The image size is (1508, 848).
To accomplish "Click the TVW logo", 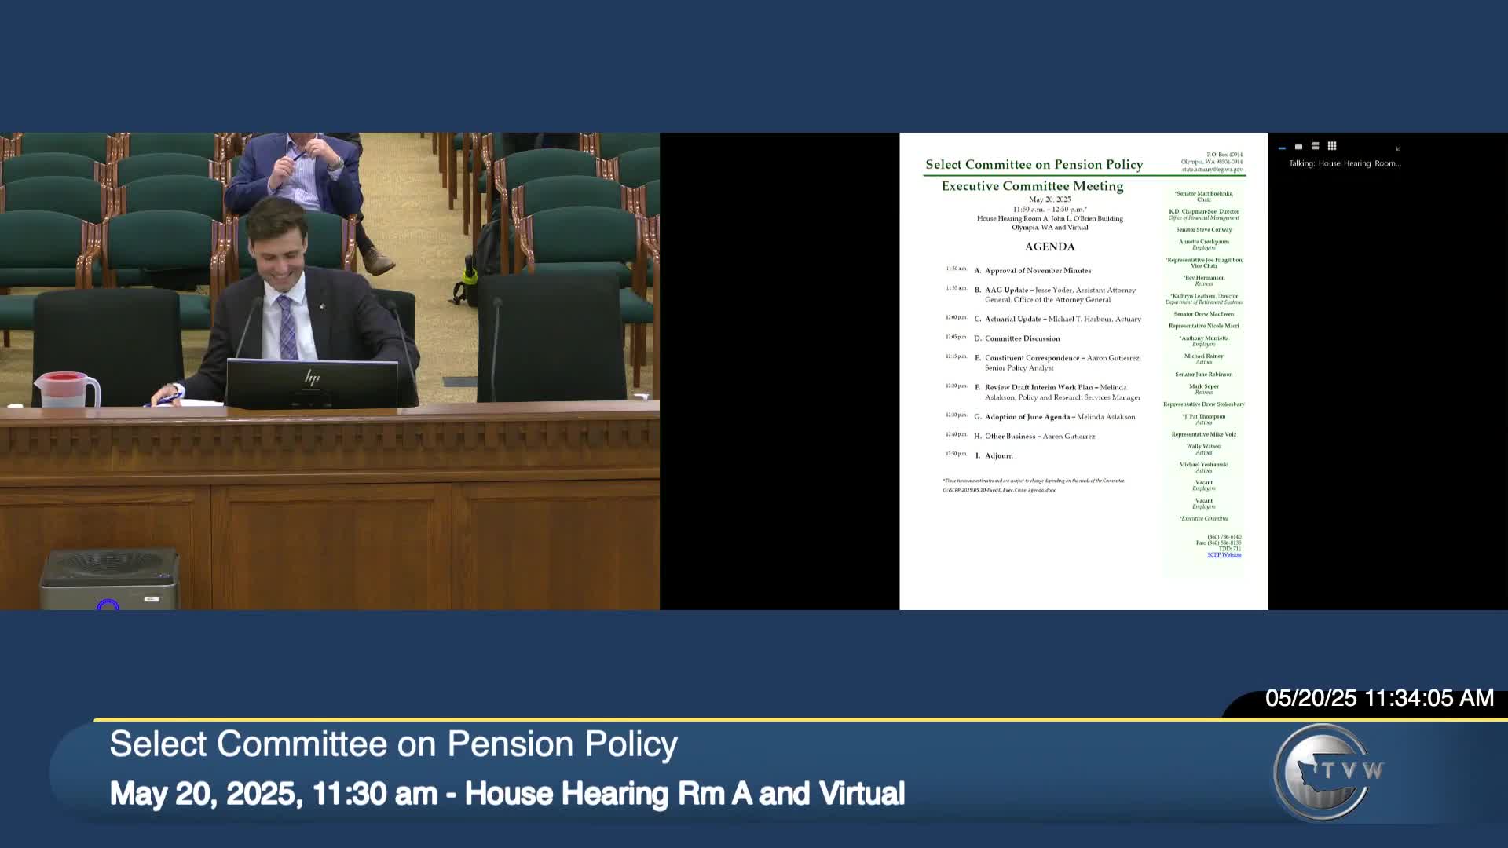I will coord(1327,773).
